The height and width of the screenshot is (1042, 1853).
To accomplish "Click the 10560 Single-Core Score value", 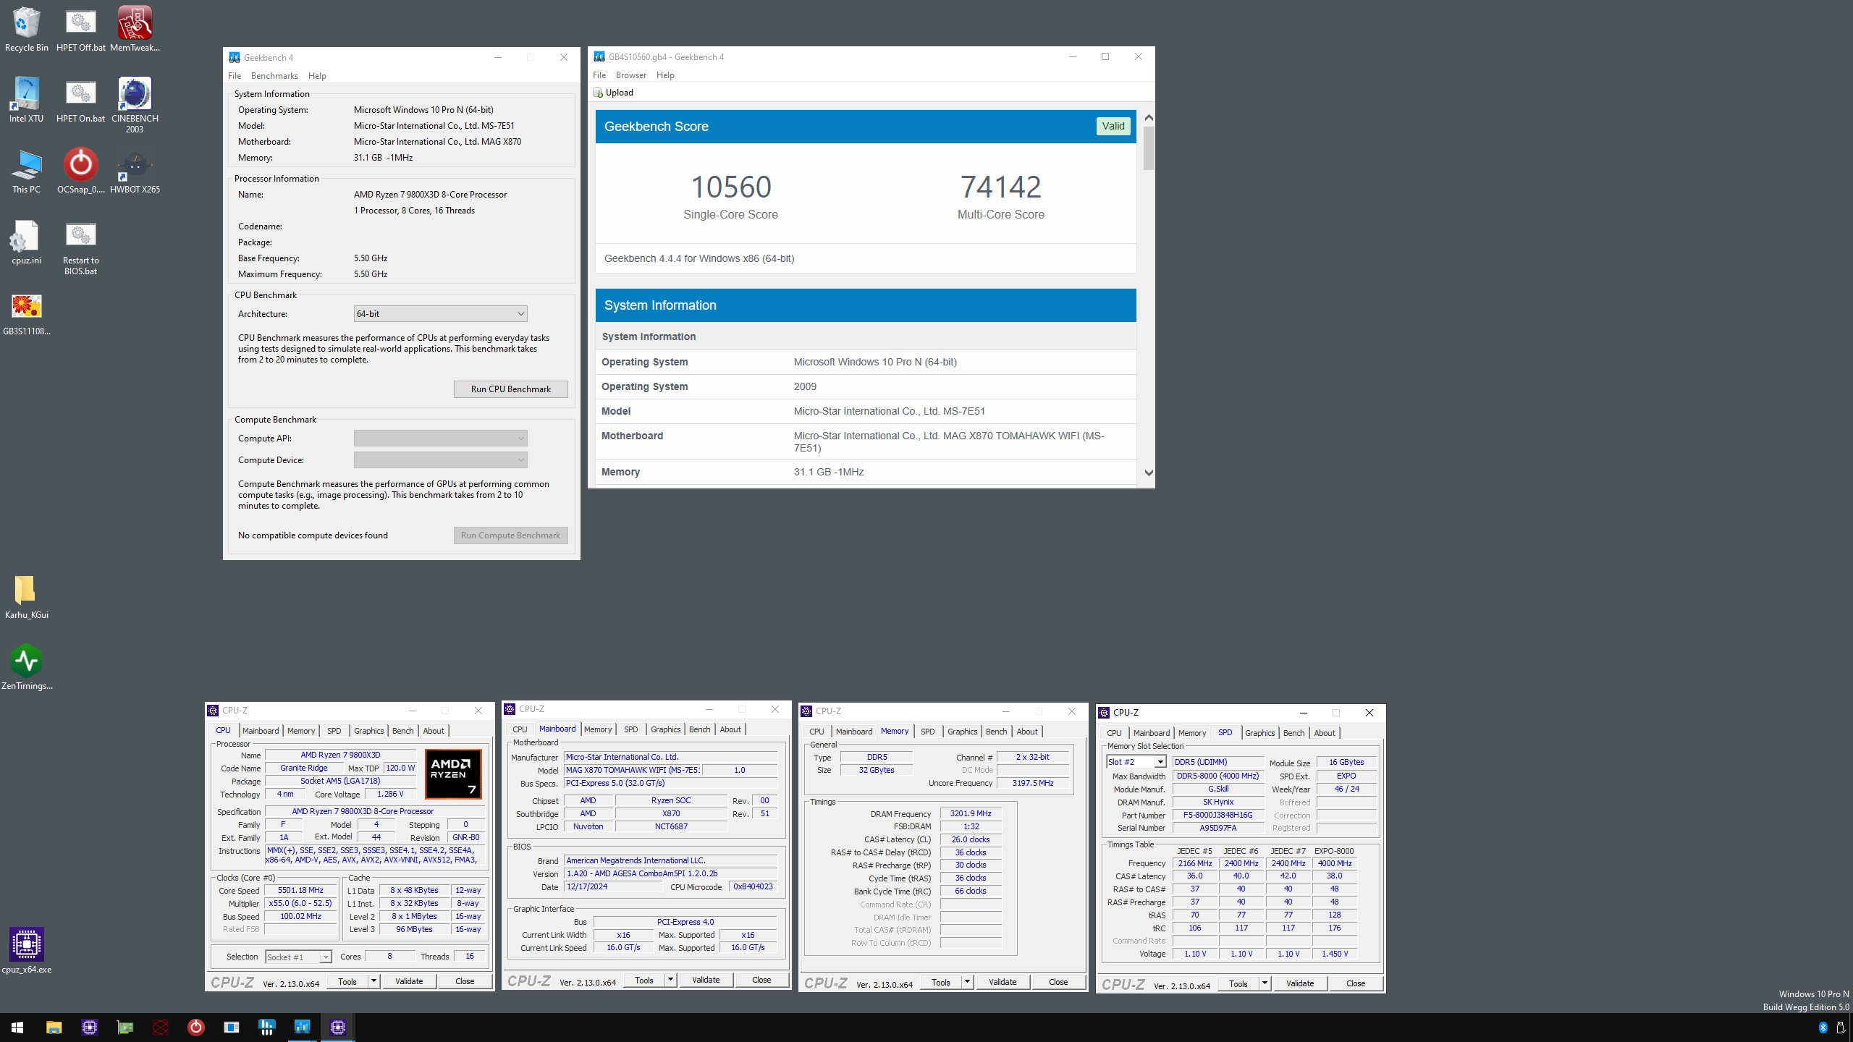I will point(731,187).
